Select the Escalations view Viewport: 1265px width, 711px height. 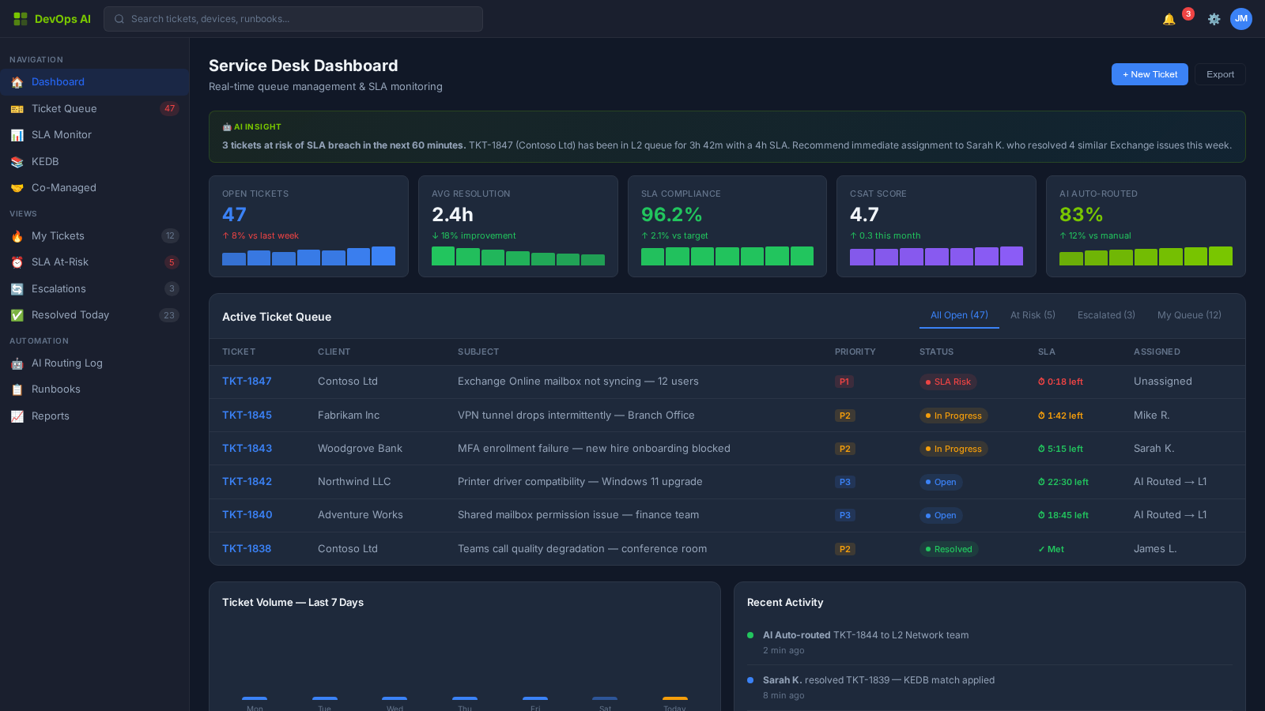click(59, 288)
